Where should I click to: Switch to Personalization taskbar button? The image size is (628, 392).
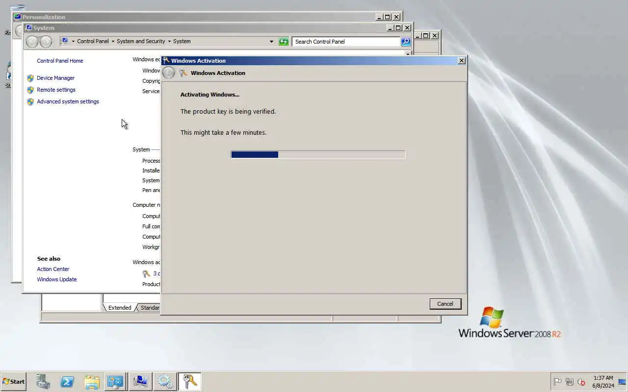(140, 381)
